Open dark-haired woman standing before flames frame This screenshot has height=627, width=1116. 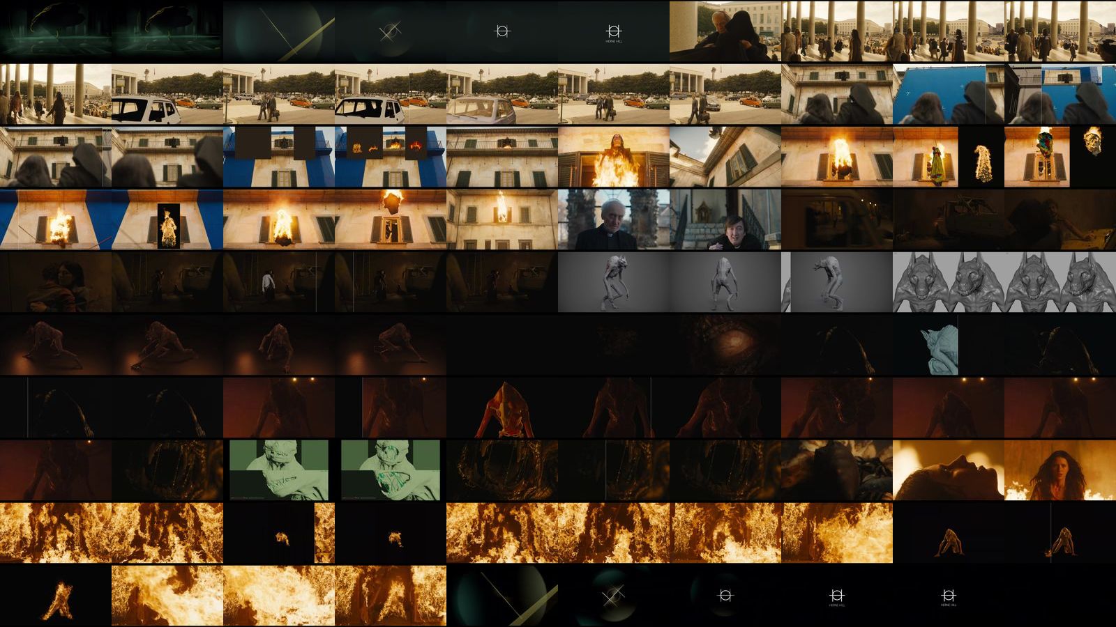(x=1060, y=470)
